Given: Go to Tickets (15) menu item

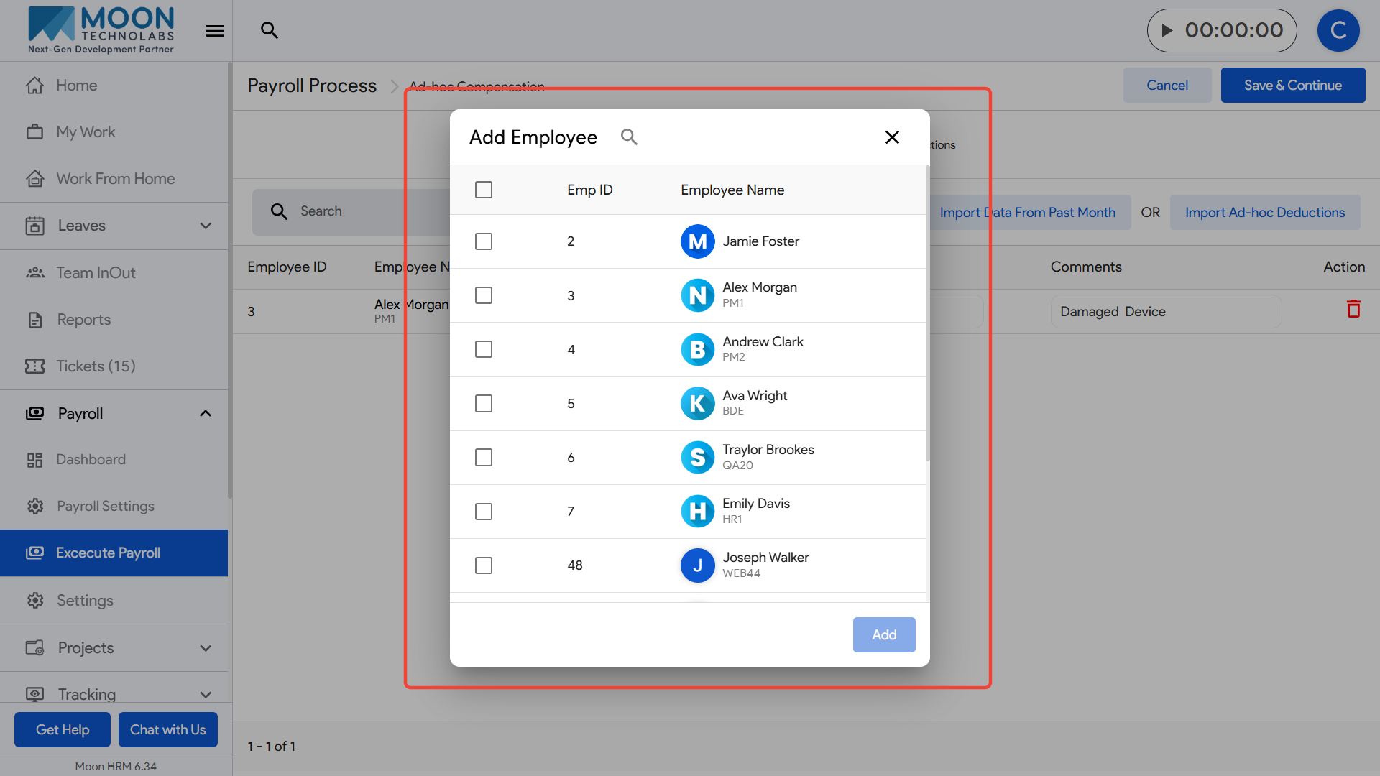Looking at the screenshot, I should 96,366.
